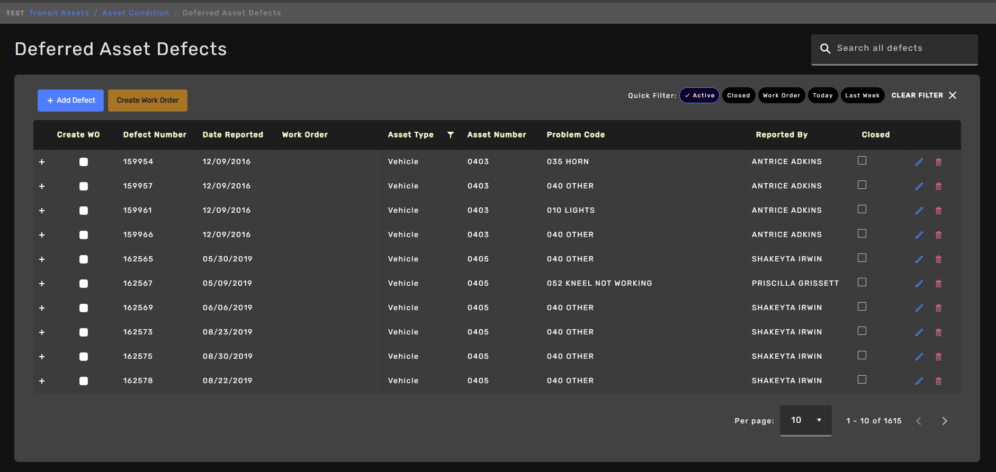Expand the row for defect 162567
Image resolution: width=996 pixels, height=472 pixels.
[x=42, y=284]
